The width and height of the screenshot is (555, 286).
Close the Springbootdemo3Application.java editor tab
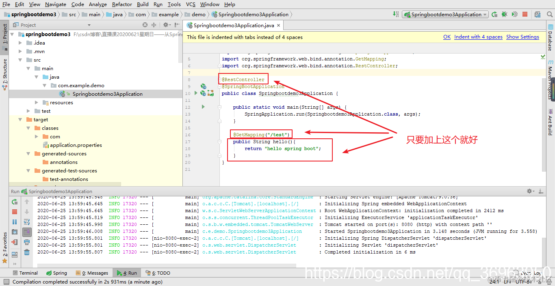[279, 25]
